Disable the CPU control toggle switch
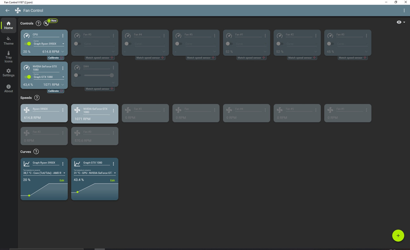 tap(28, 44)
